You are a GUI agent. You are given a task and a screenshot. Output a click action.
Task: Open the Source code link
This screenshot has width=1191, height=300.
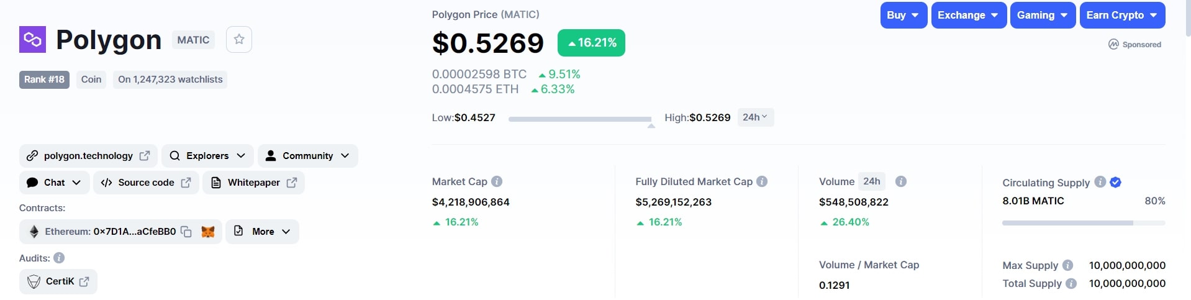[146, 183]
